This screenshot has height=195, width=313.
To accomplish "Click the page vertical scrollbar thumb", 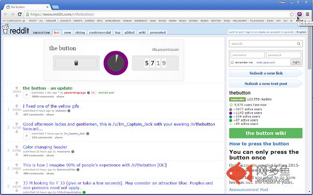I will click(309, 48).
